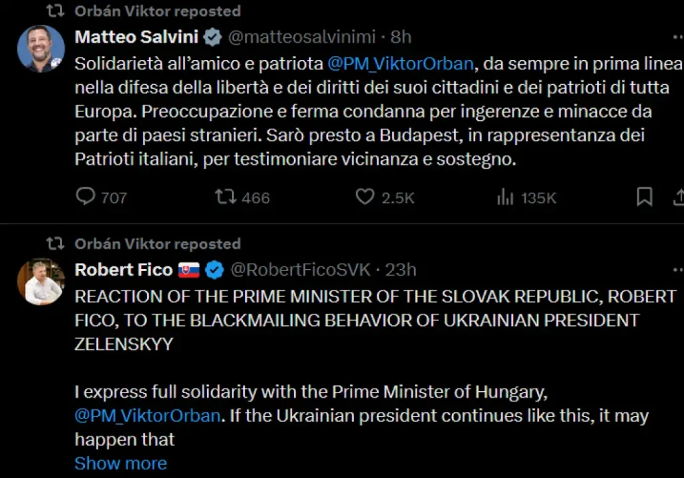Click the Slovak flag beside Robert Fico
The image size is (684, 478).
pyautogui.click(x=189, y=270)
